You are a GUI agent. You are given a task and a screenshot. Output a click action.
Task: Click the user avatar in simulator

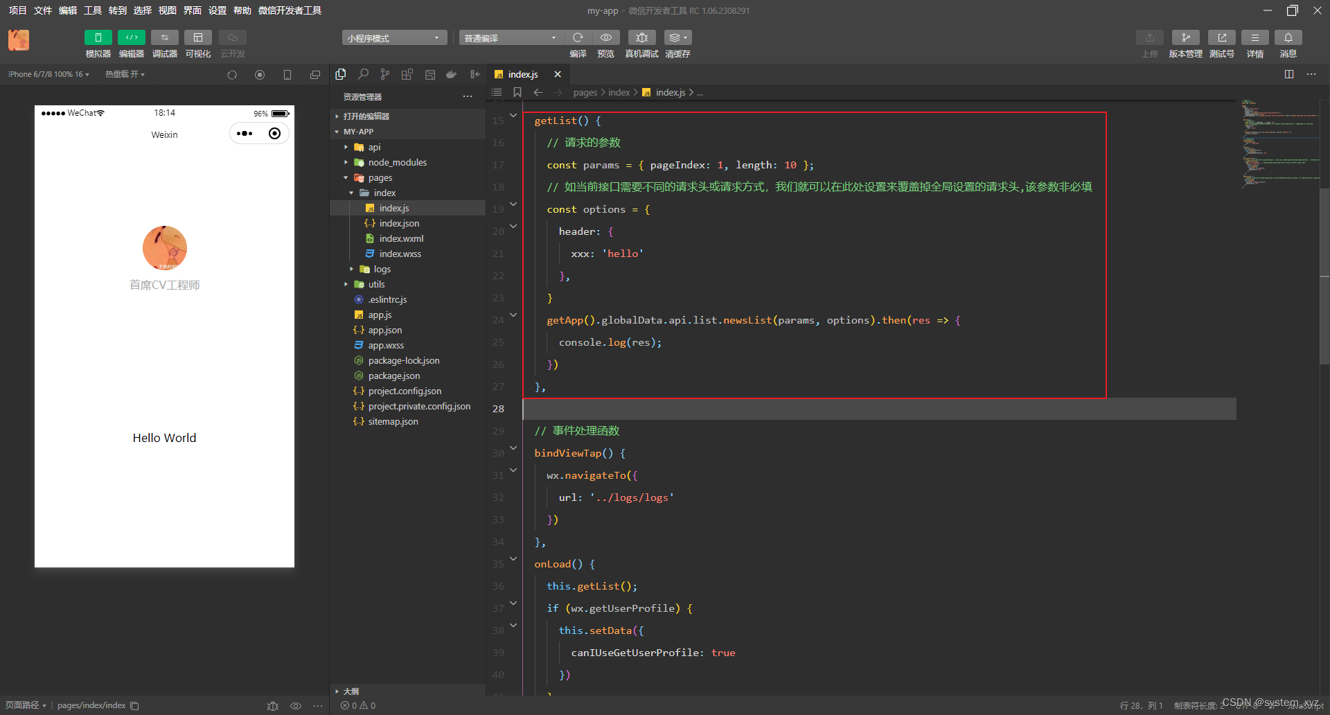click(165, 248)
